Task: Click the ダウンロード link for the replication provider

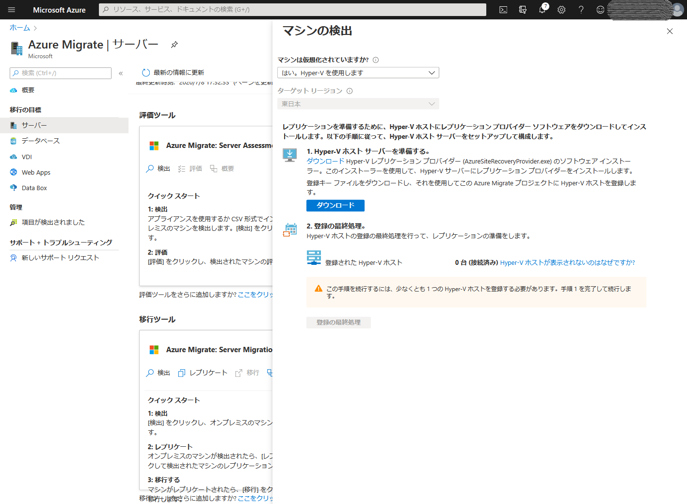Action: point(325,161)
